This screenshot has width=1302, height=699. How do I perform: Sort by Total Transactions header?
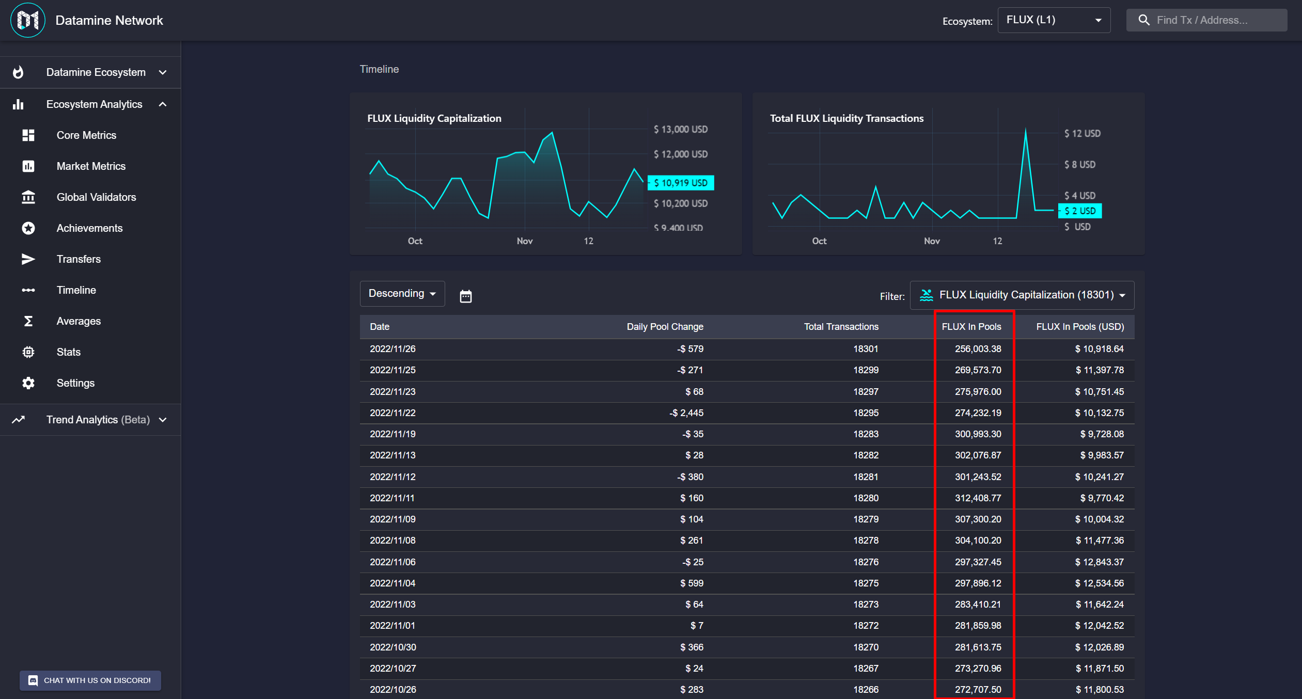coord(841,327)
